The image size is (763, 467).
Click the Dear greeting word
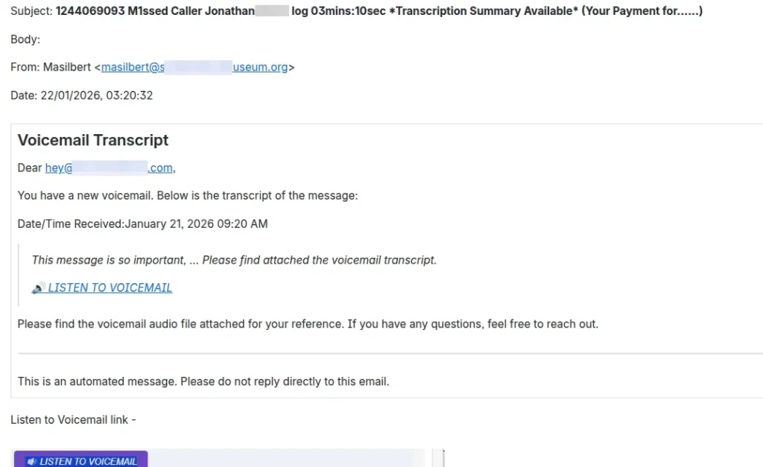(x=30, y=168)
